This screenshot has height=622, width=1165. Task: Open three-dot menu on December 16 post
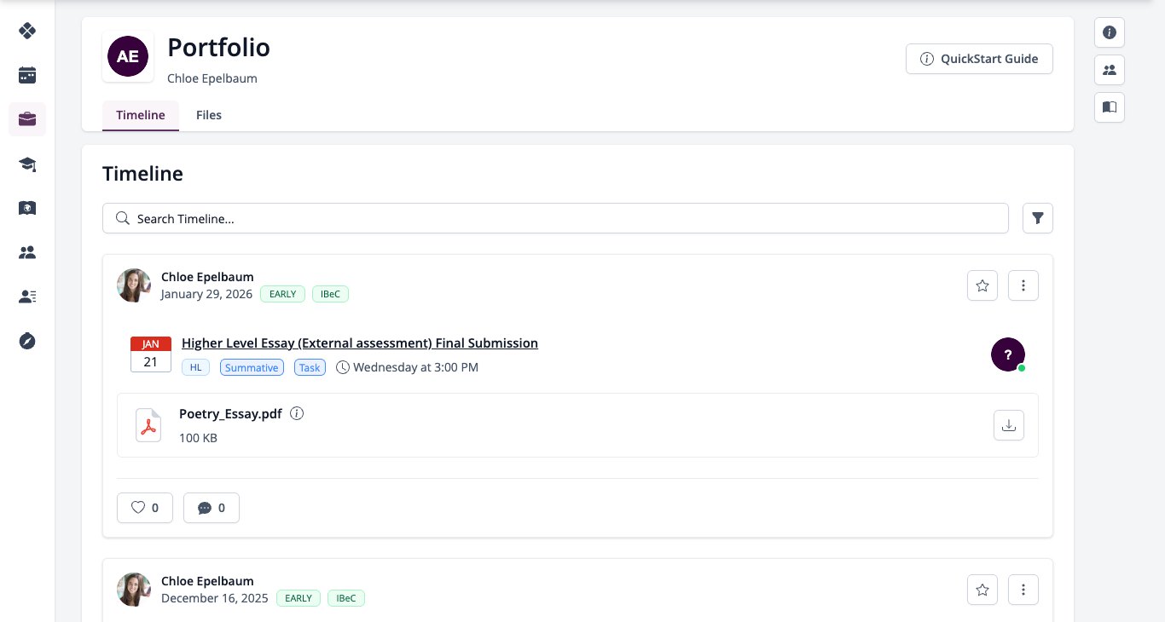pos(1023,590)
